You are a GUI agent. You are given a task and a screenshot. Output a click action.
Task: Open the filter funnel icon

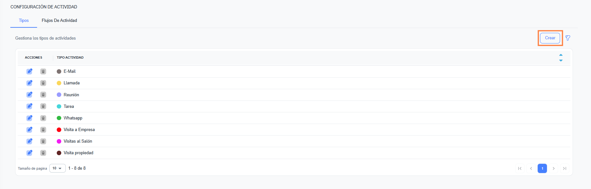click(568, 38)
